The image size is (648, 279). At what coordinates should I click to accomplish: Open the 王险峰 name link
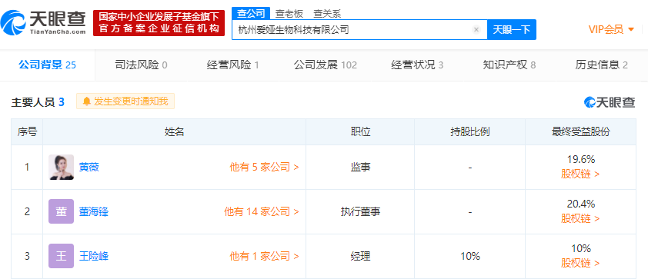point(94,256)
